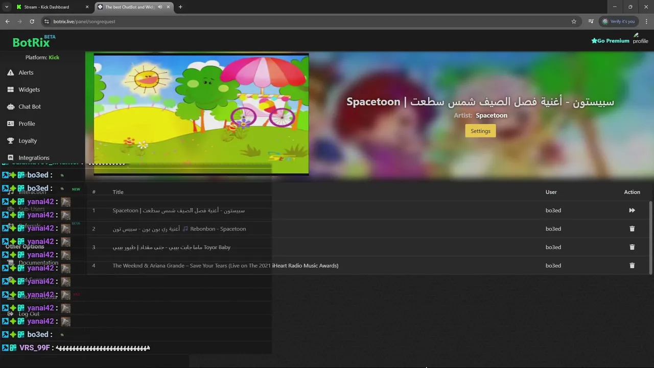Viewport: 654px width, 368px height.
Task: Reload the page in browser
Action: (x=32, y=21)
